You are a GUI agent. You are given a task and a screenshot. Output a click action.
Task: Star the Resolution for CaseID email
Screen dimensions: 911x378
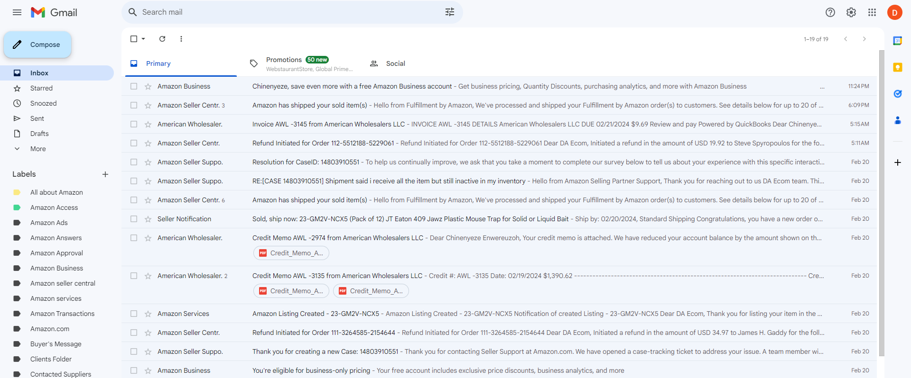pyautogui.click(x=148, y=162)
